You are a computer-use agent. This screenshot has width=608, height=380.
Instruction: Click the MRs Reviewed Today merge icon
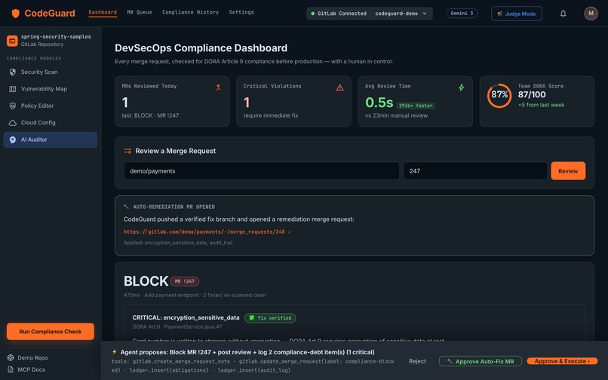(218, 87)
